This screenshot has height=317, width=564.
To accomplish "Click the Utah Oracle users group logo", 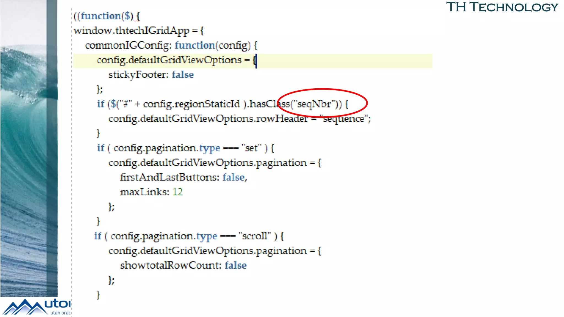I will (x=36, y=307).
